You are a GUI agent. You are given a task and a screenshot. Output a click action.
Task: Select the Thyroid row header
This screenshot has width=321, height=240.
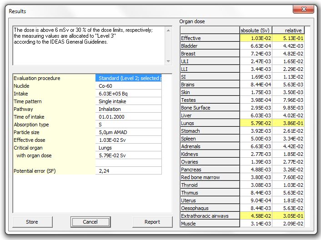[x=210, y=185]
